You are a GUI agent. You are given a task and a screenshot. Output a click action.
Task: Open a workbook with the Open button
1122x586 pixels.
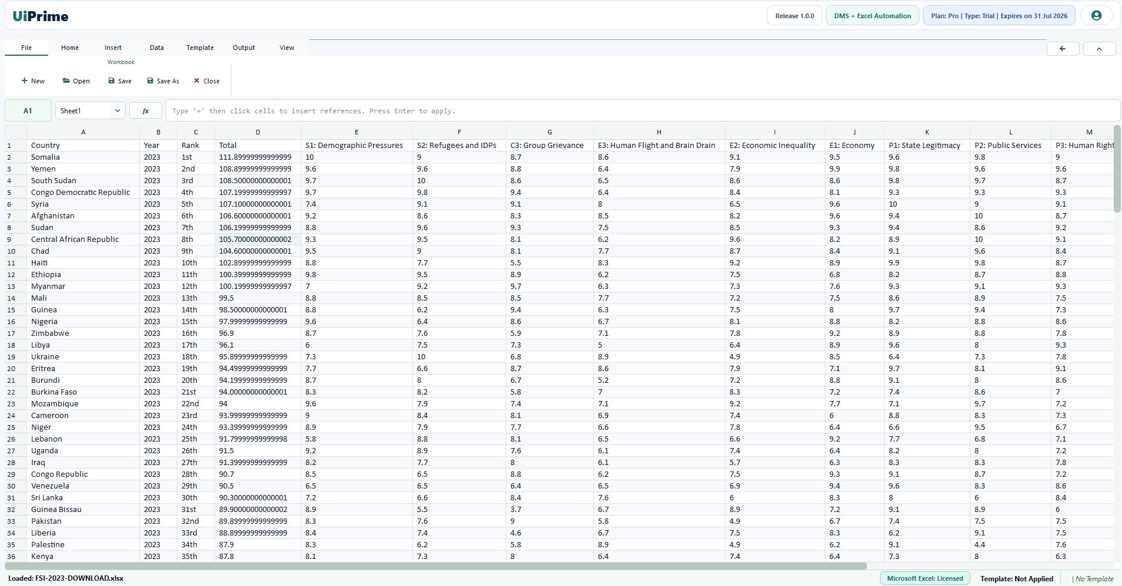(x=76, y=81)
